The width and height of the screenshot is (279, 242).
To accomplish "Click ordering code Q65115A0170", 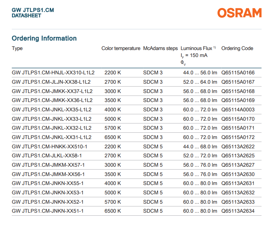I will click(238, 119).
